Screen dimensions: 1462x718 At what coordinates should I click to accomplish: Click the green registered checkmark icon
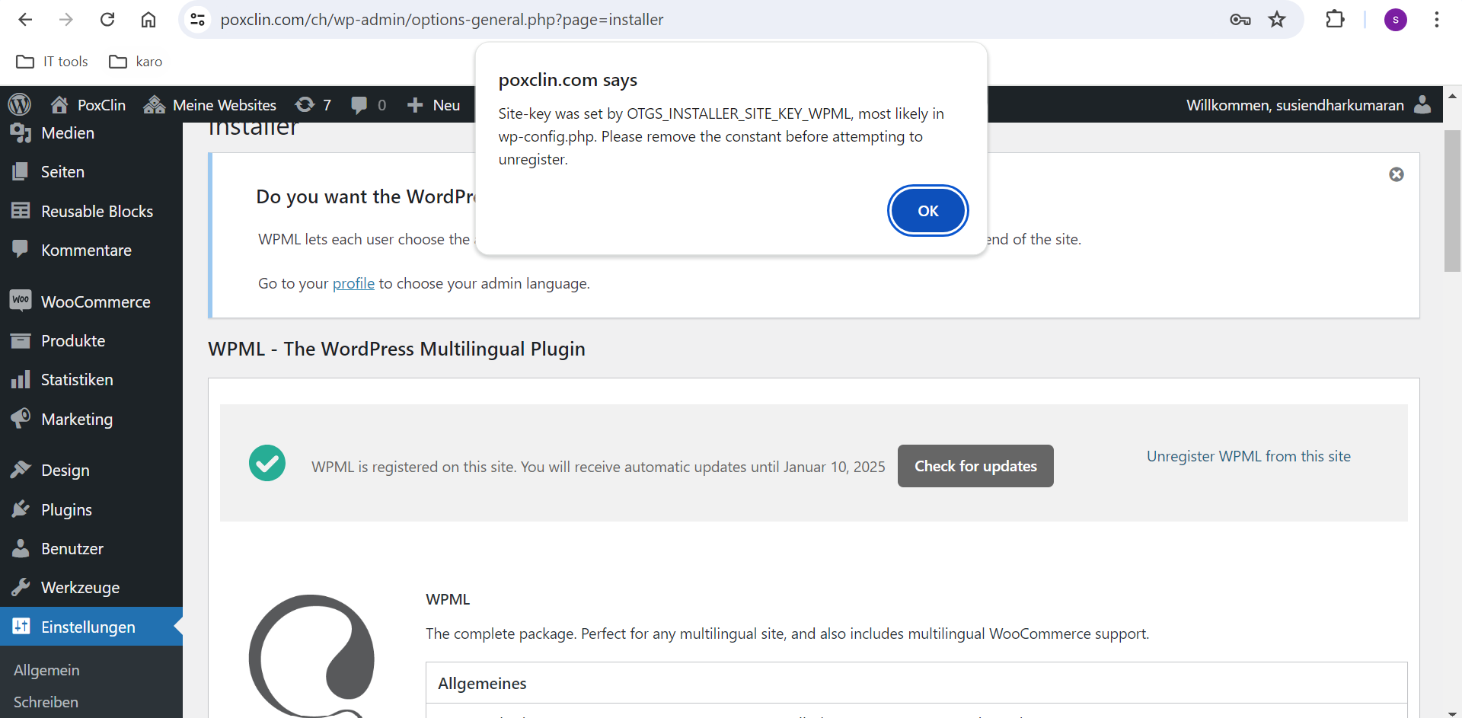(267, 463)
